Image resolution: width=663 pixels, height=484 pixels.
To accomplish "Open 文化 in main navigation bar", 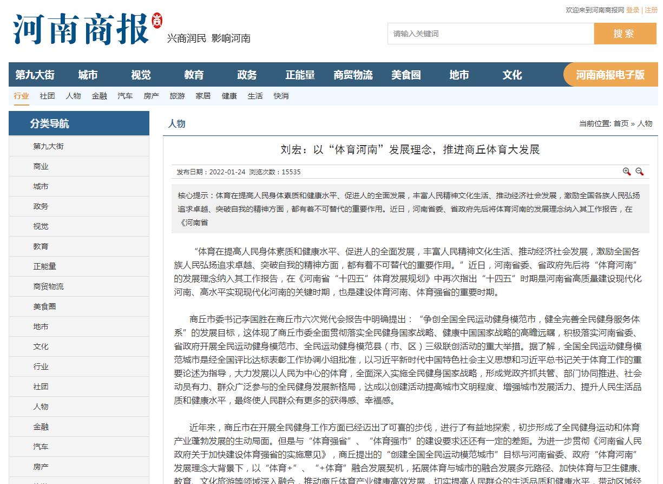I will coord(512,75).
